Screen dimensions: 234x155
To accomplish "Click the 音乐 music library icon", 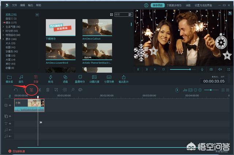I will tap(21, 78).
